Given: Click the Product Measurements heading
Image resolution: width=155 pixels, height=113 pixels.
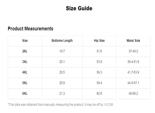Looking at the screenshot, I should 30,29.
